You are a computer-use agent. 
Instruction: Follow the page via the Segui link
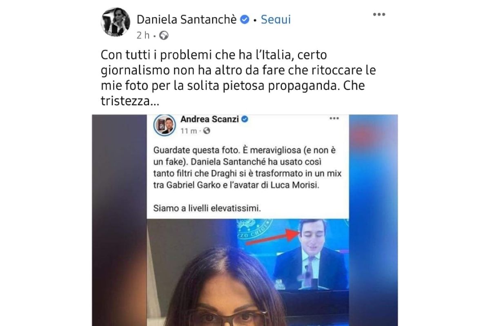[x=276, y=19]
